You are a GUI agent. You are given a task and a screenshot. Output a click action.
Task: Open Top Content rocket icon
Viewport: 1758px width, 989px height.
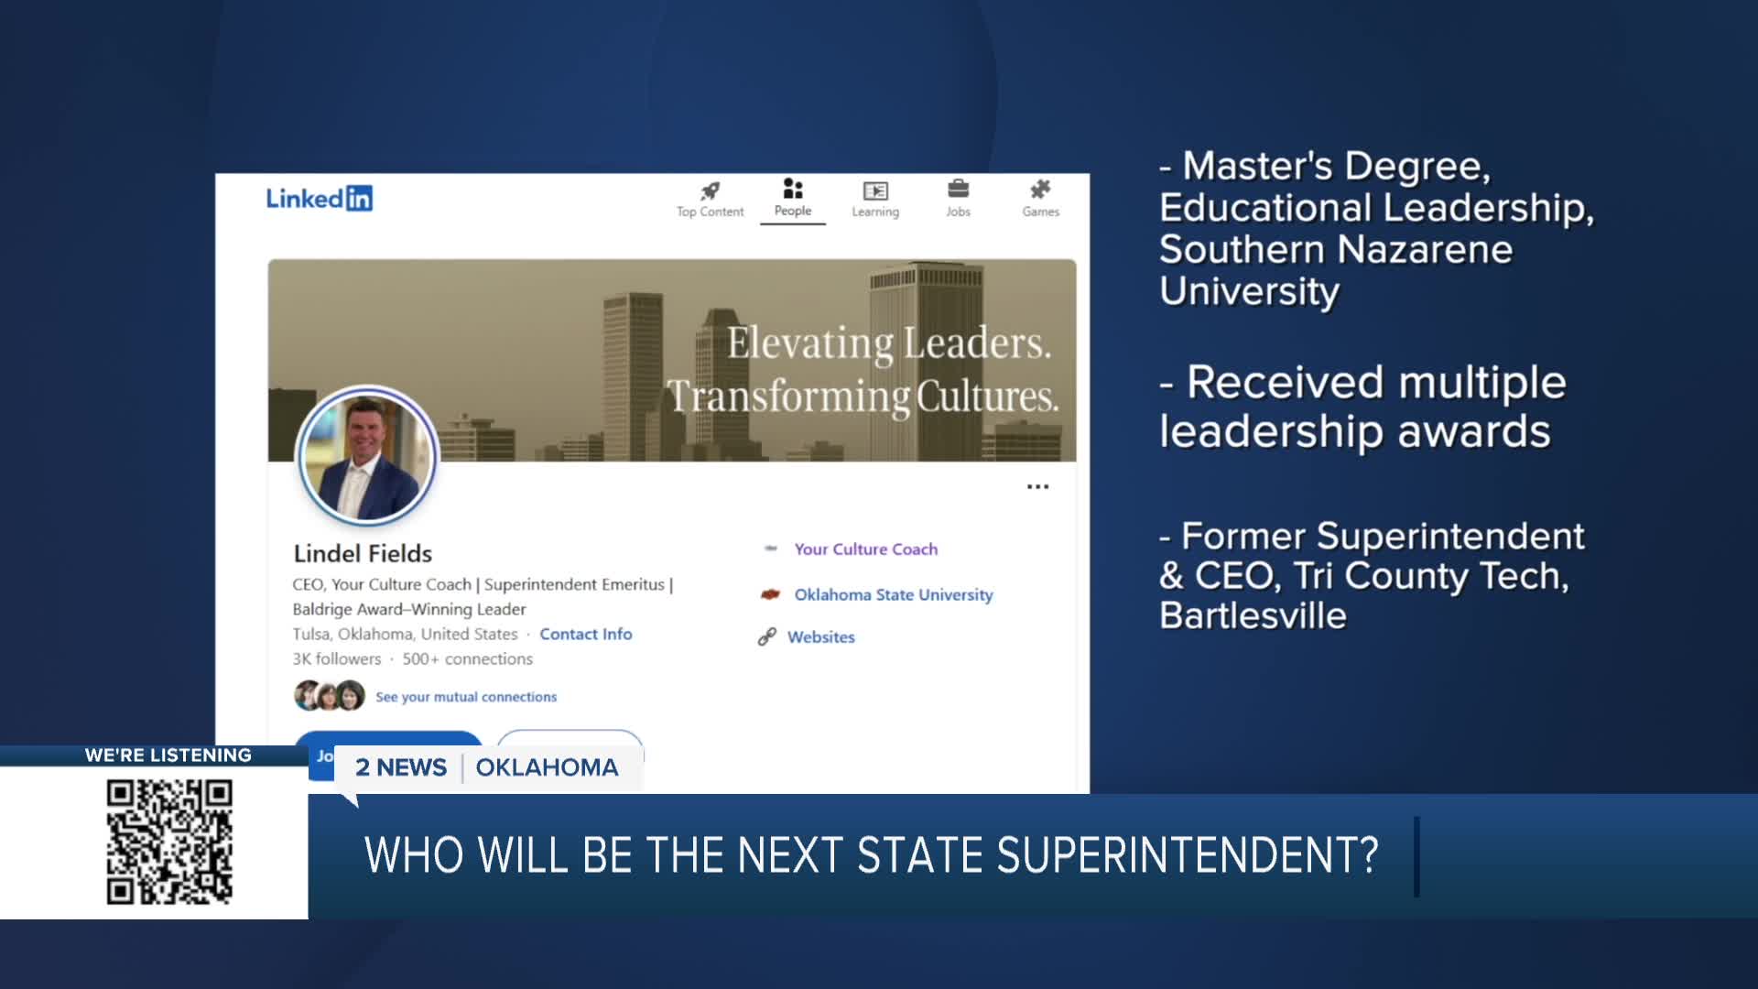click(710, 190)
